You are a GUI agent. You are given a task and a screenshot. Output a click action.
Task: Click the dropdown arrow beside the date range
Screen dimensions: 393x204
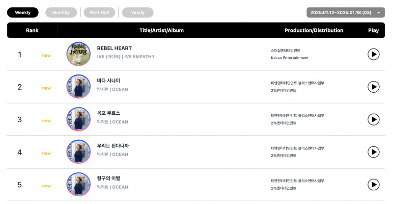click(378, 13)
